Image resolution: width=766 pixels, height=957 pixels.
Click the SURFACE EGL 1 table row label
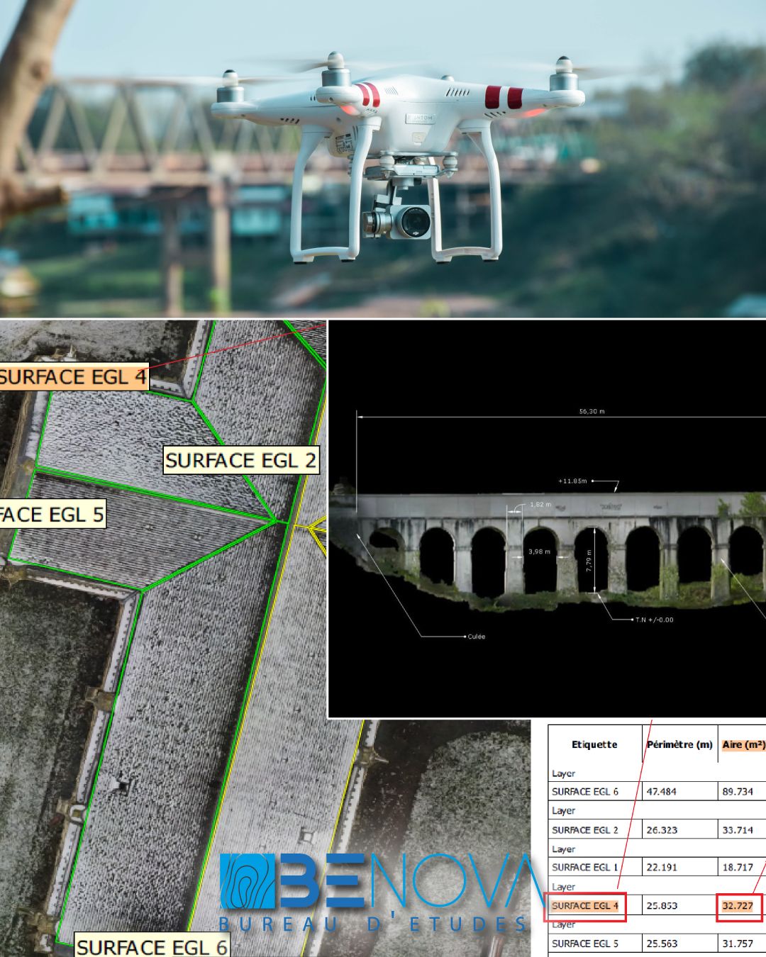tap(584, 867)
